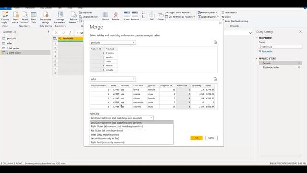Click the Manage Parameters icon
Viewport: 307px width, 173px height.
[60, 14]
